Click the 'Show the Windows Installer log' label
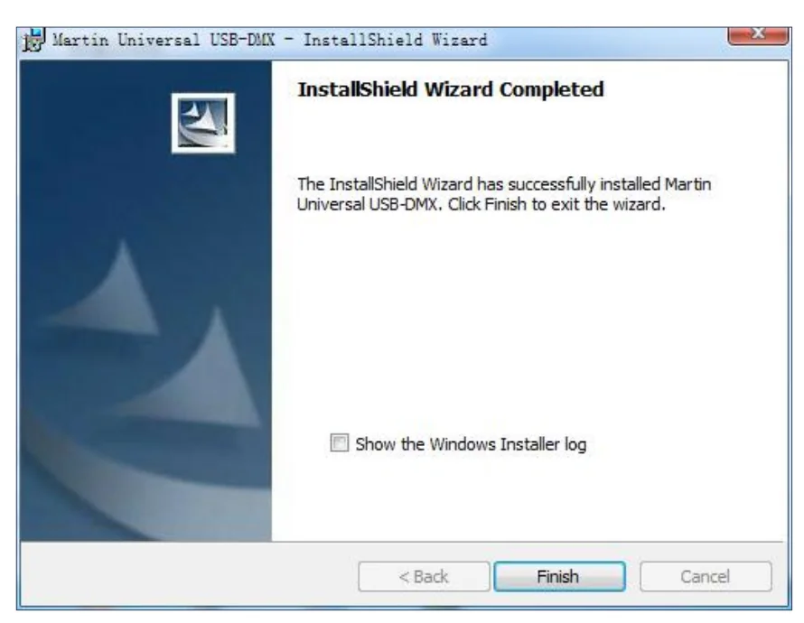Image resolution: width=804 pixels, height=623 pixels. click(x=470, y=444)
